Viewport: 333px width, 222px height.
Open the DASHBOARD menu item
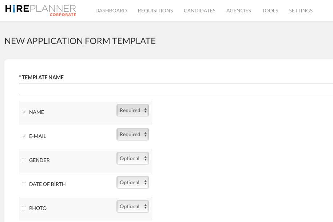[x=111, y=11]
